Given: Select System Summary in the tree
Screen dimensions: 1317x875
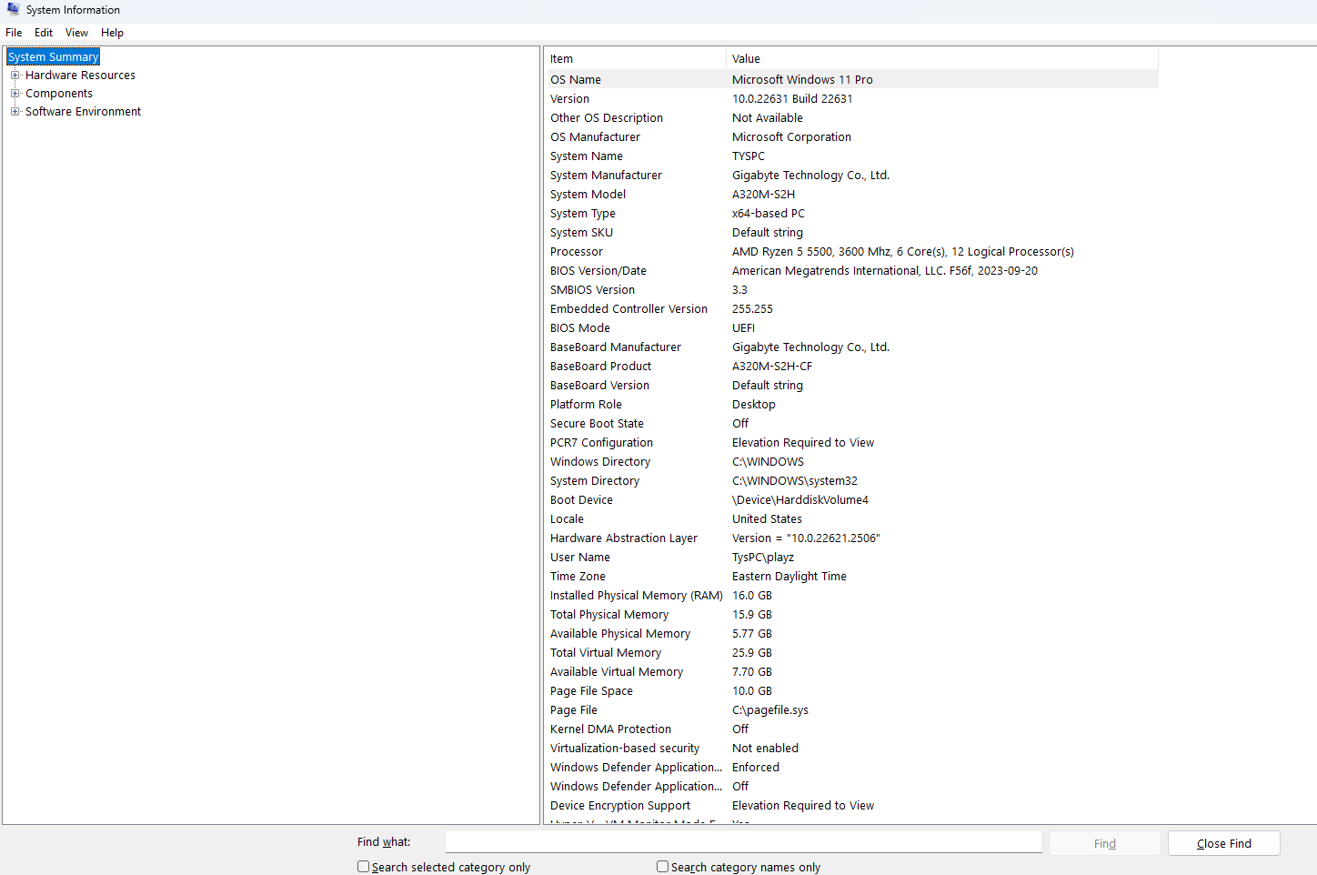Looking at the screenshot, I should [53, 57].
